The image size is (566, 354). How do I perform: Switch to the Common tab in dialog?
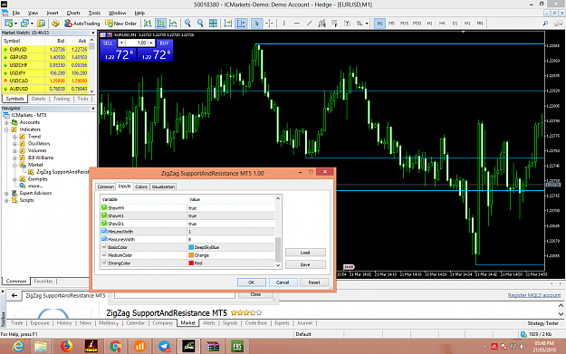coord(105,187)
